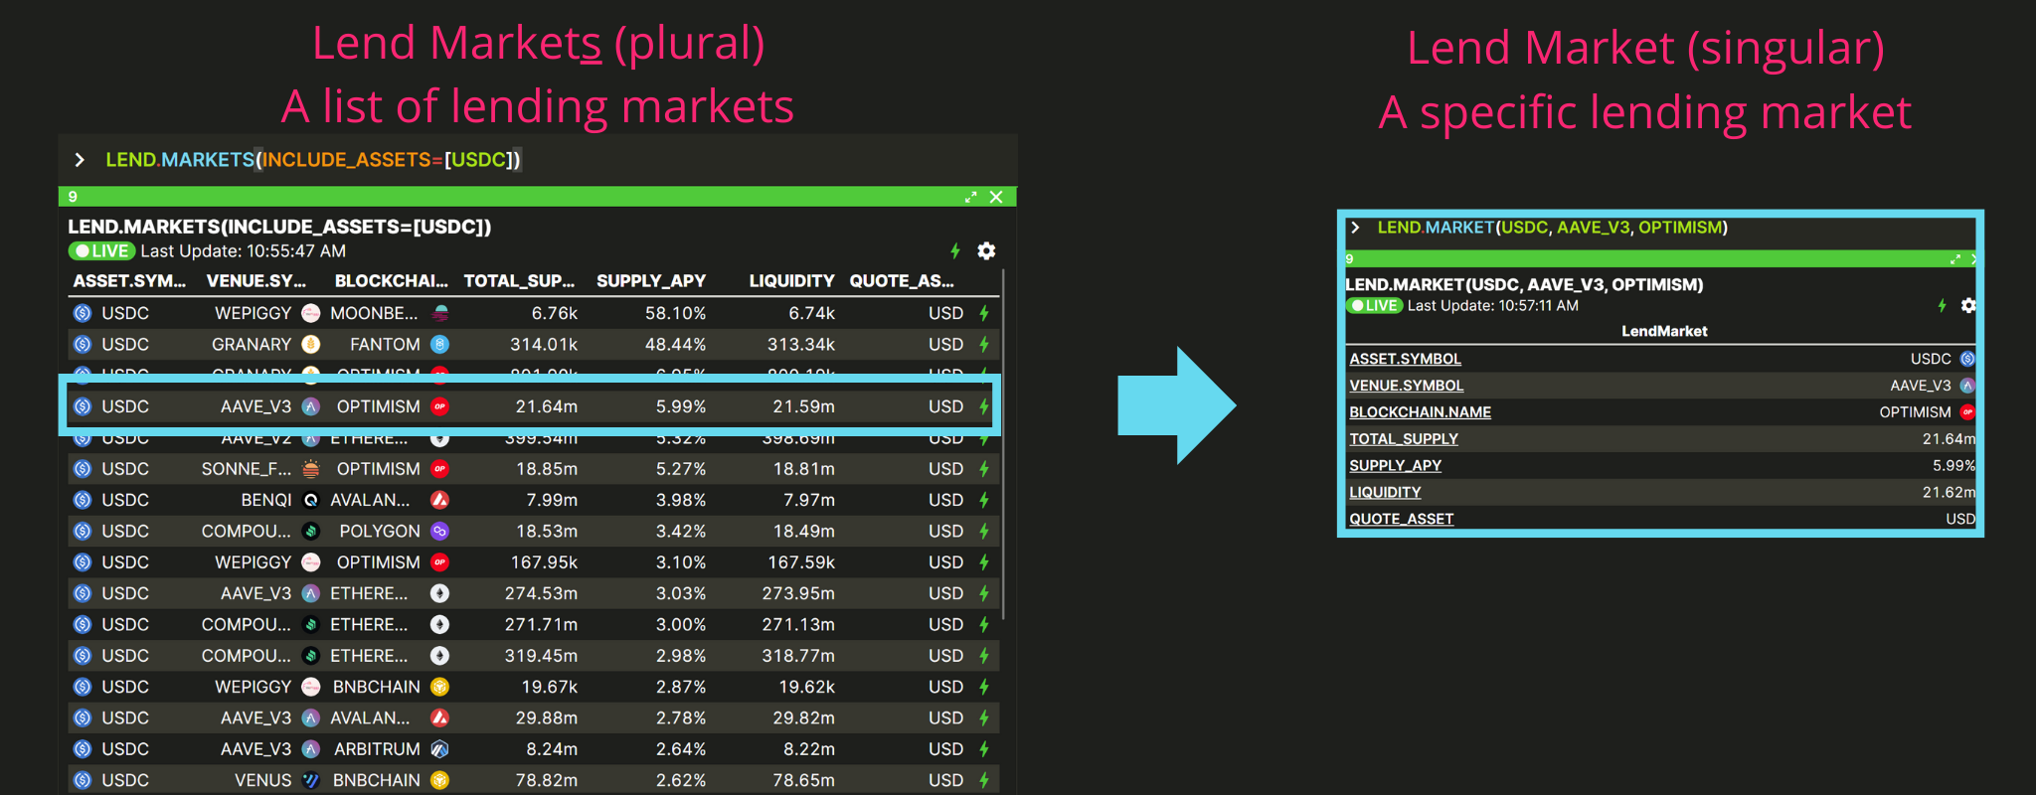Close the LEND.MARKETS panel with X
The image size is (2036, 795).
click(x=996, y=197)
